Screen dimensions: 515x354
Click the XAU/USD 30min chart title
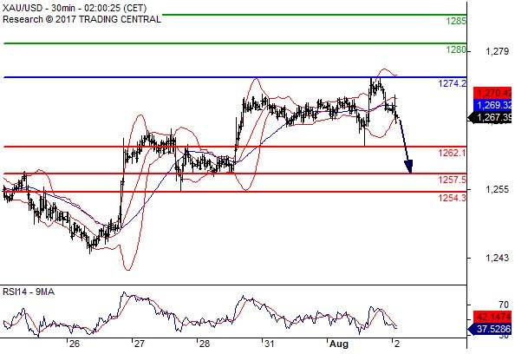(75, 8)
